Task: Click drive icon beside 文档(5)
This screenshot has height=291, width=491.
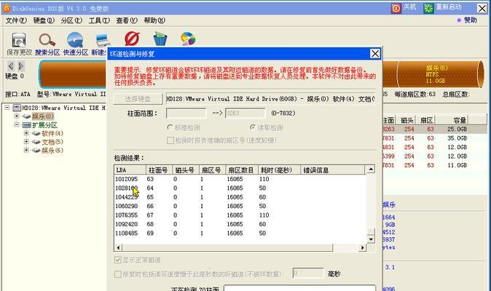Action: click(x=36, y=142)
